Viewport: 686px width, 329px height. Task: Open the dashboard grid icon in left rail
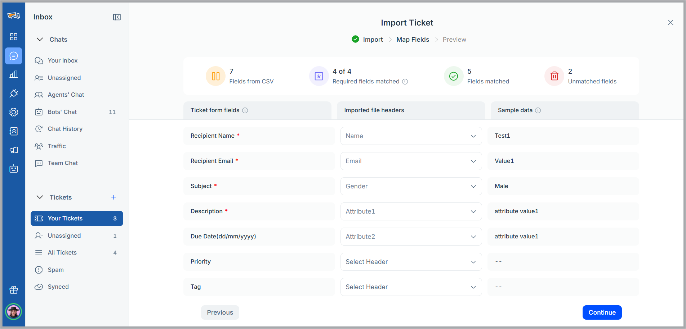pyautogui.click(x=14, y=37)
